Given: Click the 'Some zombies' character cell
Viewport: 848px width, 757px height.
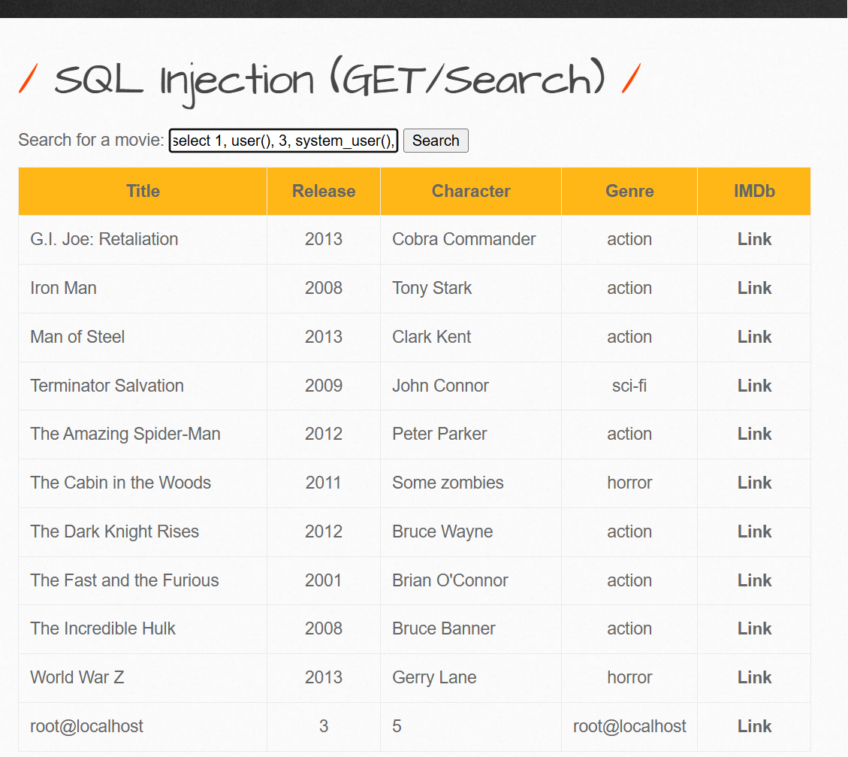Looking at the screenshot, I should coord(470,483).
